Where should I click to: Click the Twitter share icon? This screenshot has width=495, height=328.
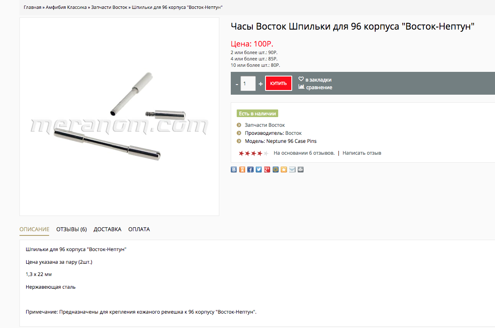259,169
